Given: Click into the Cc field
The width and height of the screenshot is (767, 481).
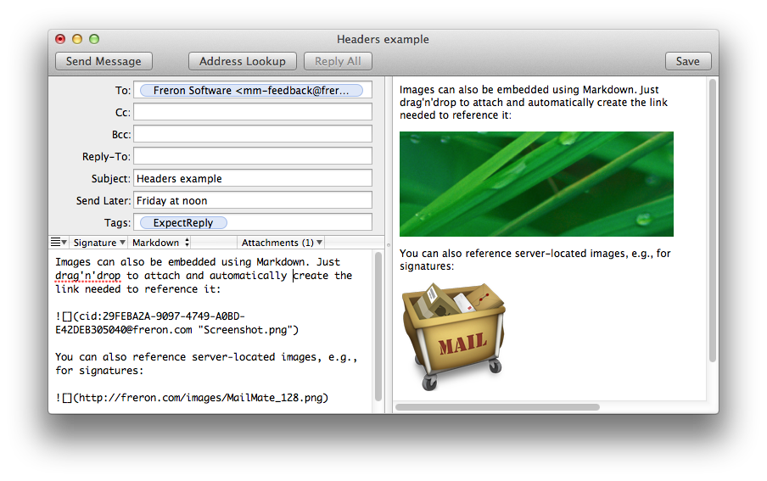Looking at the screenshot, I should pyautogui.click(x=252, y=112).
